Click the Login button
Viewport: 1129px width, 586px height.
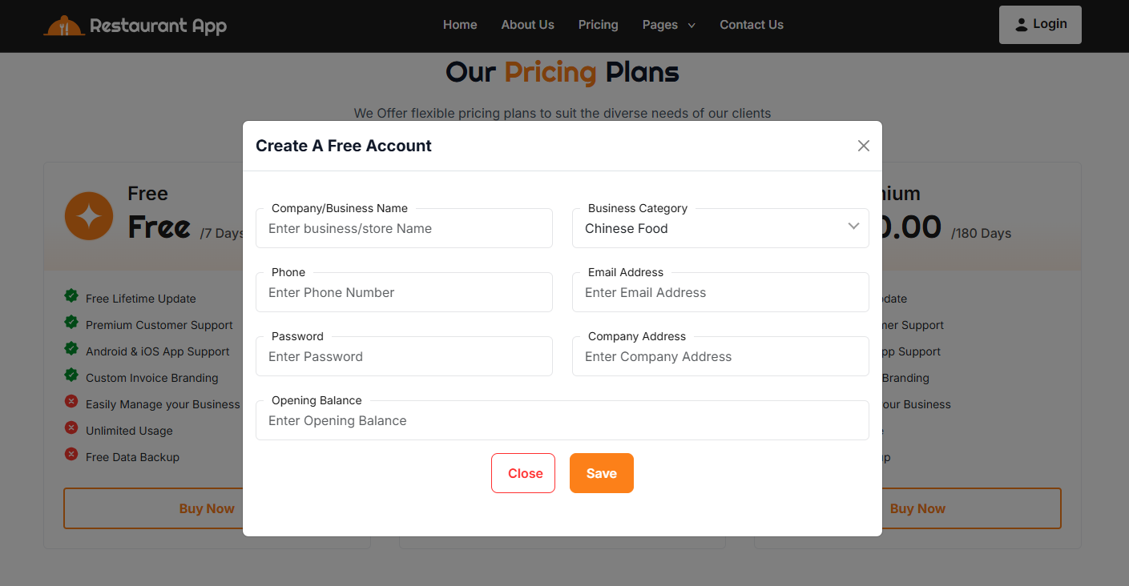1039,24
